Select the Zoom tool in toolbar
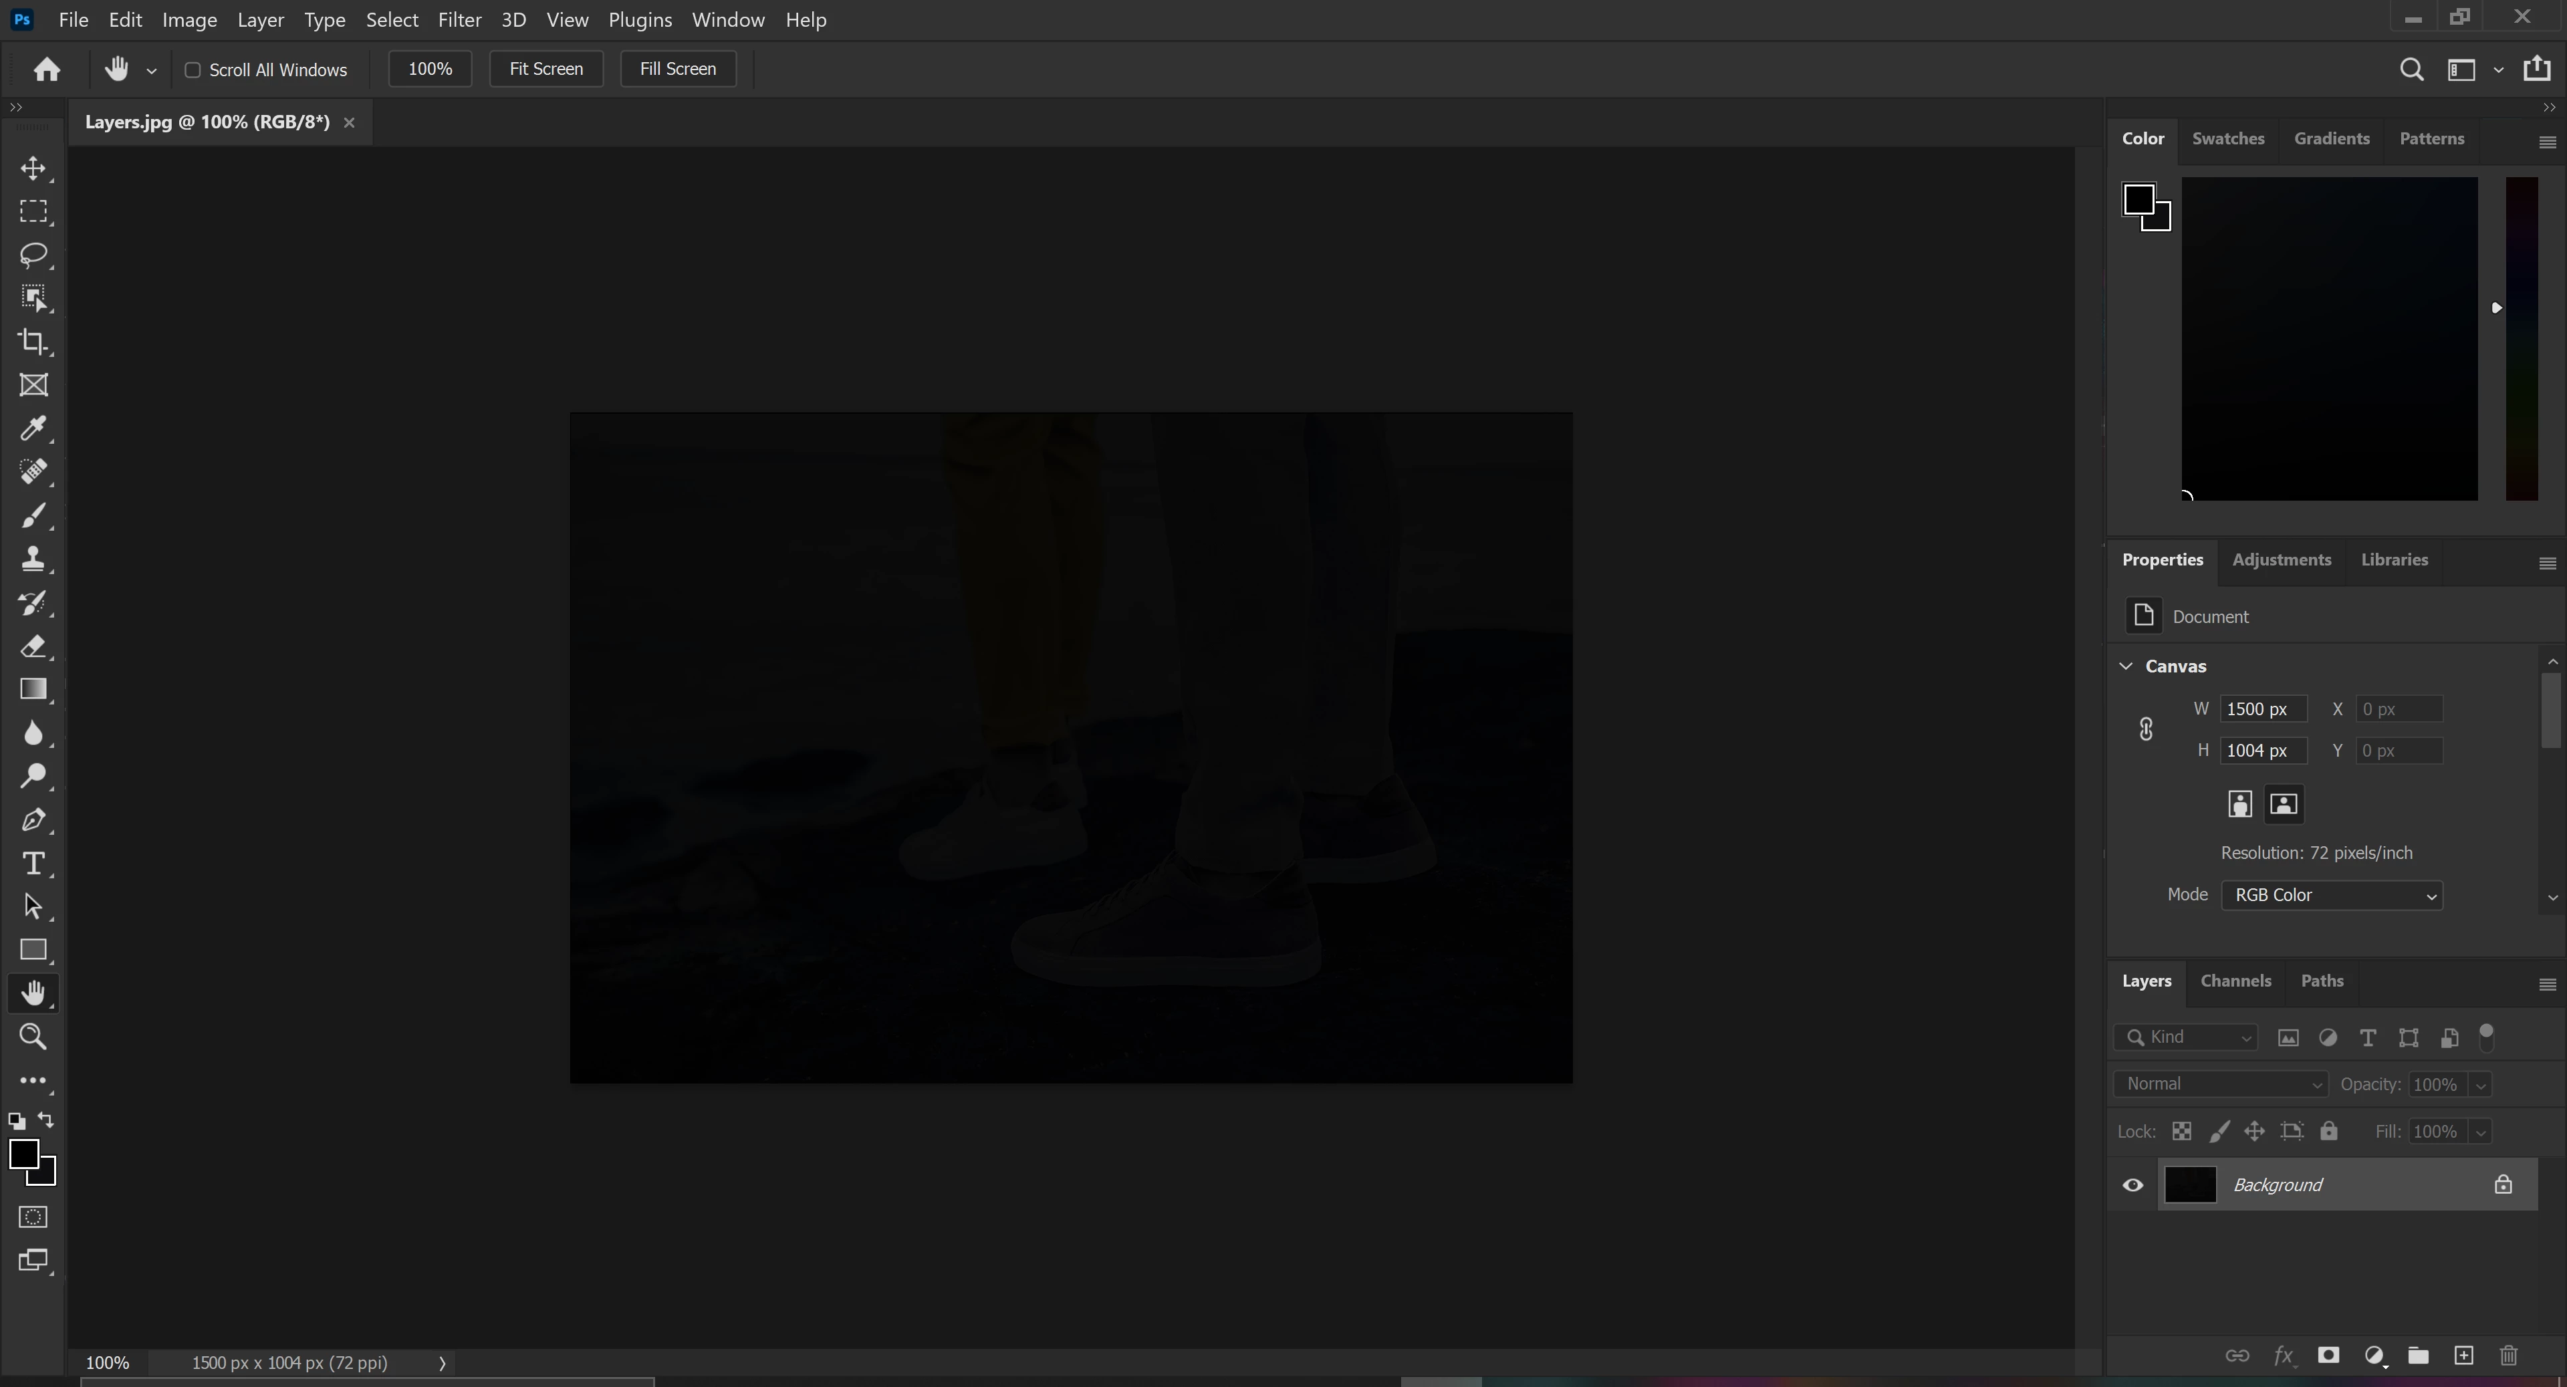 [33, 1037]
